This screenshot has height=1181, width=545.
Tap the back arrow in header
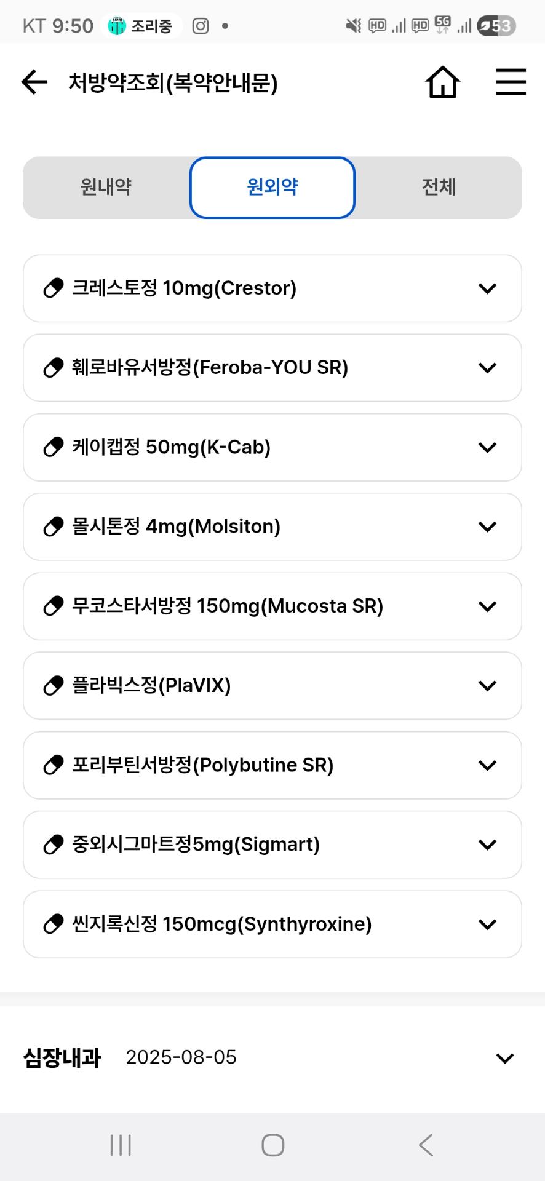pos(34,82)
